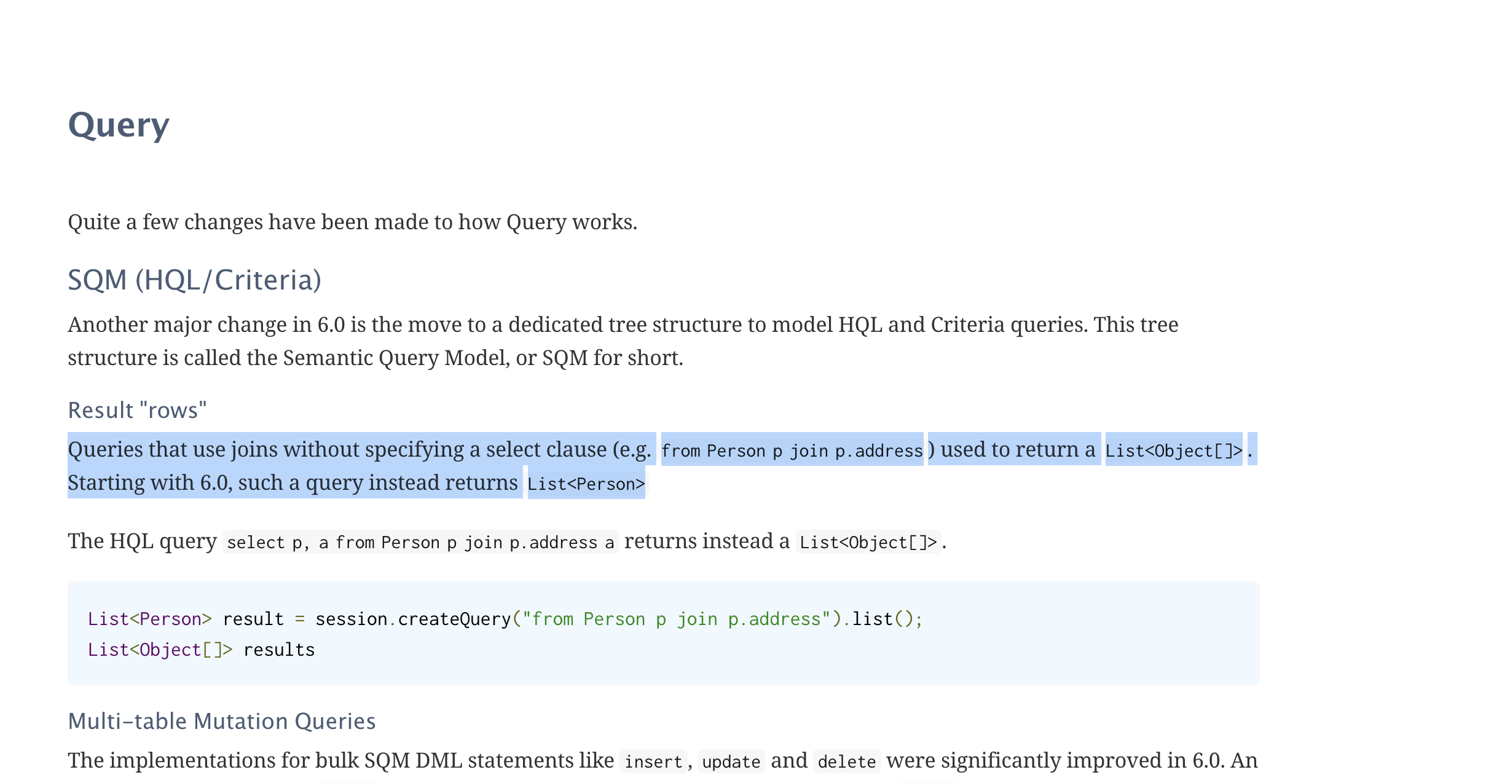Viewport: 1502px width, 783px height.
Task: Click the unhighlighted List<Object[]> after 'returns instead a'
Action: tap(868, 542)
